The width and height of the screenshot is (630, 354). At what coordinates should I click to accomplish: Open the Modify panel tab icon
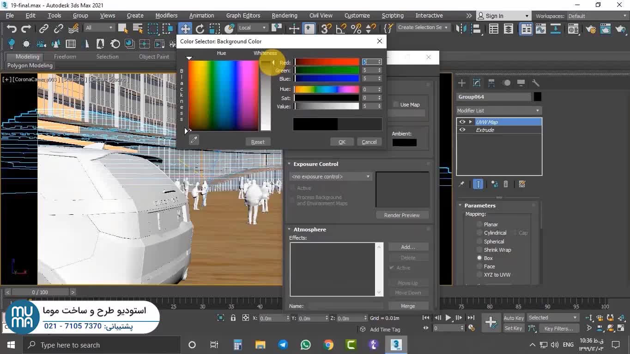click(x=477, y=83)
